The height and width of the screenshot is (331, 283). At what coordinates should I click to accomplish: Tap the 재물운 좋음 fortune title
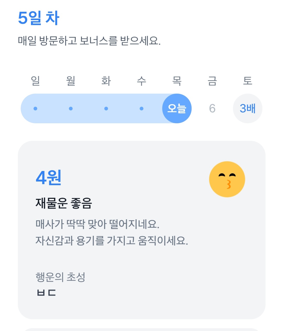(64, 203)
